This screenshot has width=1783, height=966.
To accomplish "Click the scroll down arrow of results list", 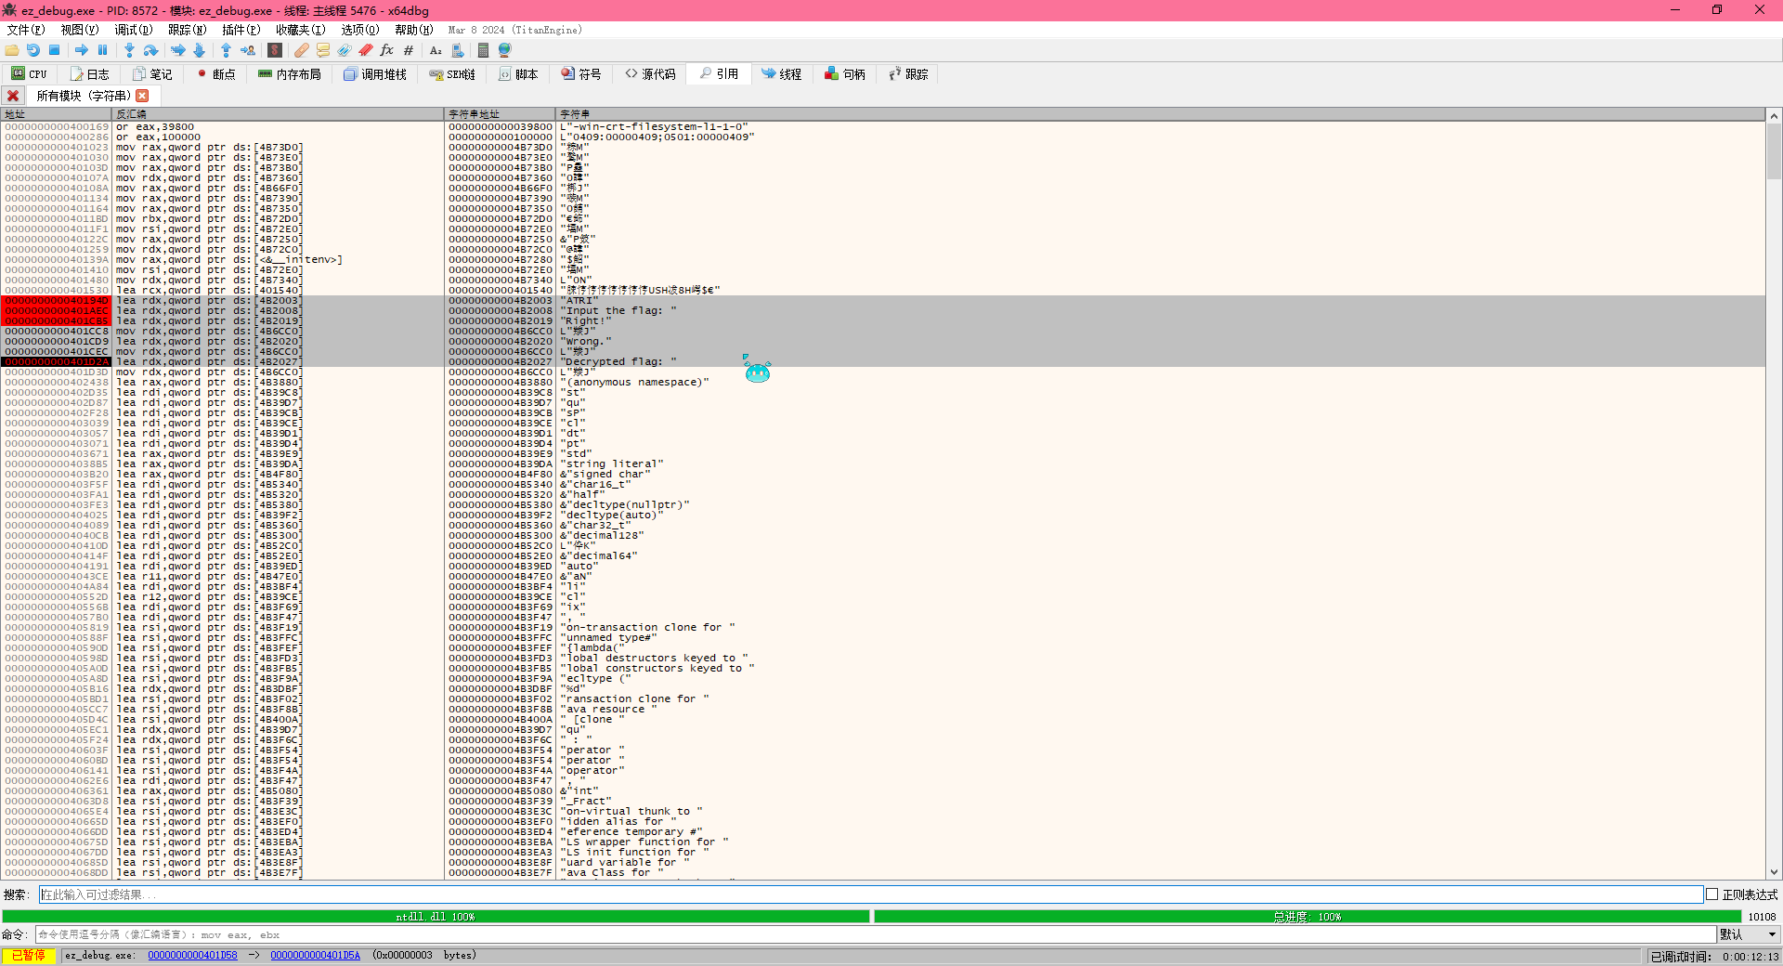I will pos(1774,872).
